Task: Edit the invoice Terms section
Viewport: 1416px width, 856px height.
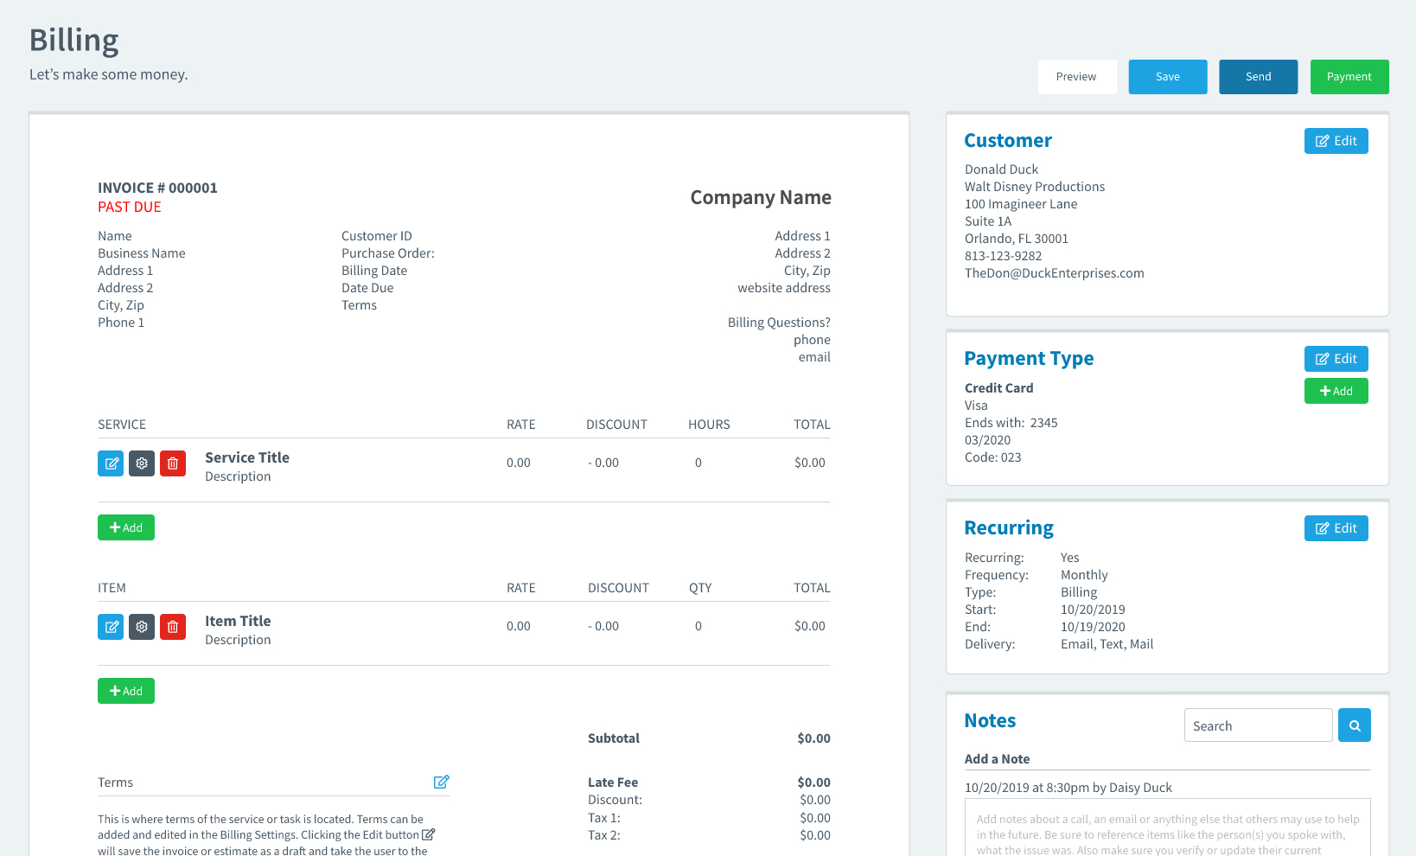Action: [441, 781]
